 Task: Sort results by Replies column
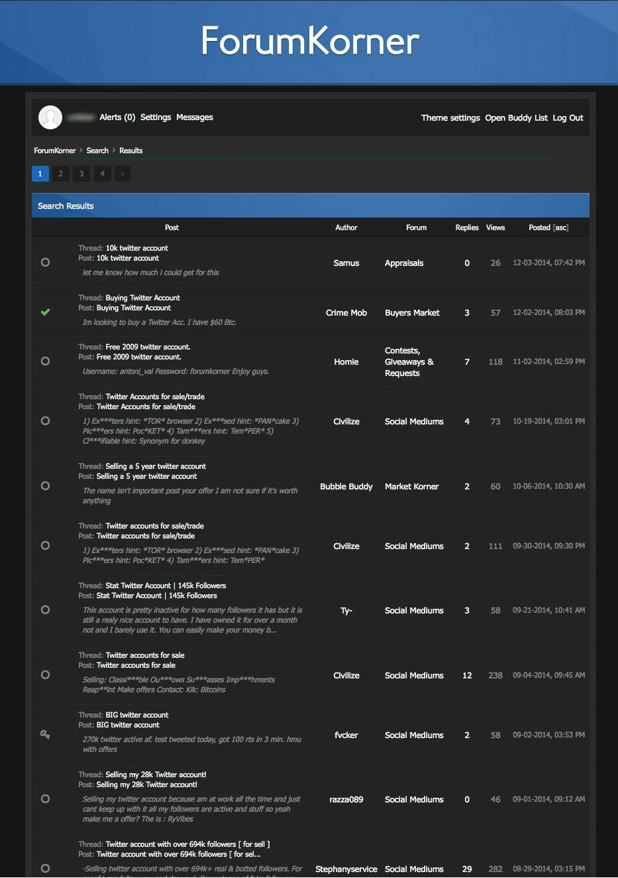coord(466,227)
